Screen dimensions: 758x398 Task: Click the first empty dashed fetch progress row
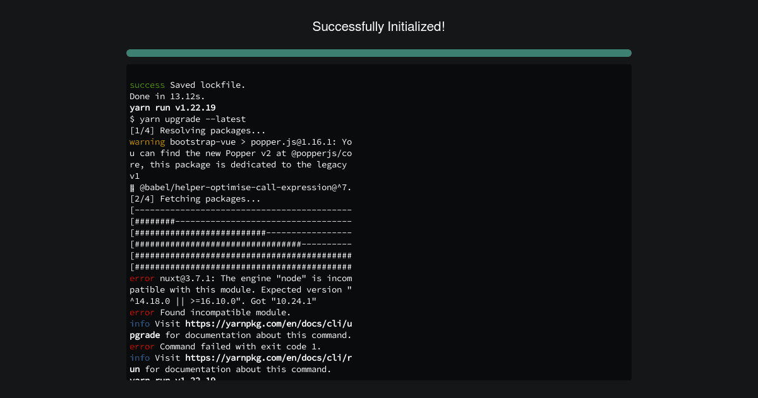pyautogui.click(x=241, y=210)
